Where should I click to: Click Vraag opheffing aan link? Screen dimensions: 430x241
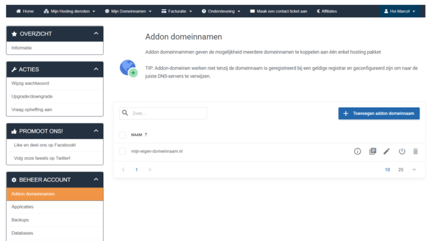point(55,110)
